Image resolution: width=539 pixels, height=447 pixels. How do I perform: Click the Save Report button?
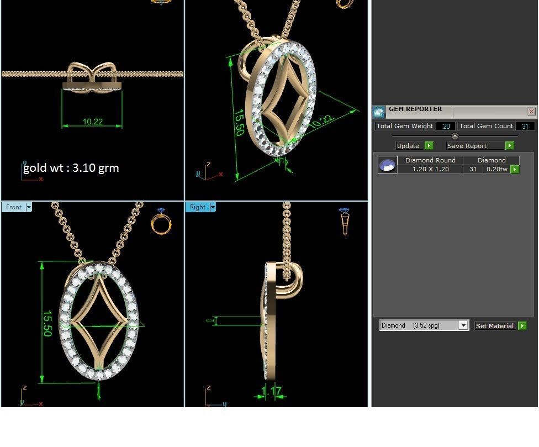(475, 146)
